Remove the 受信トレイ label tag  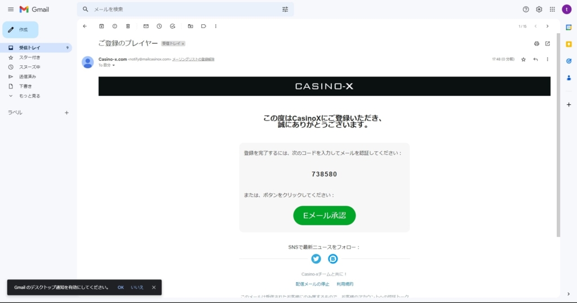(x=183, y=44)
